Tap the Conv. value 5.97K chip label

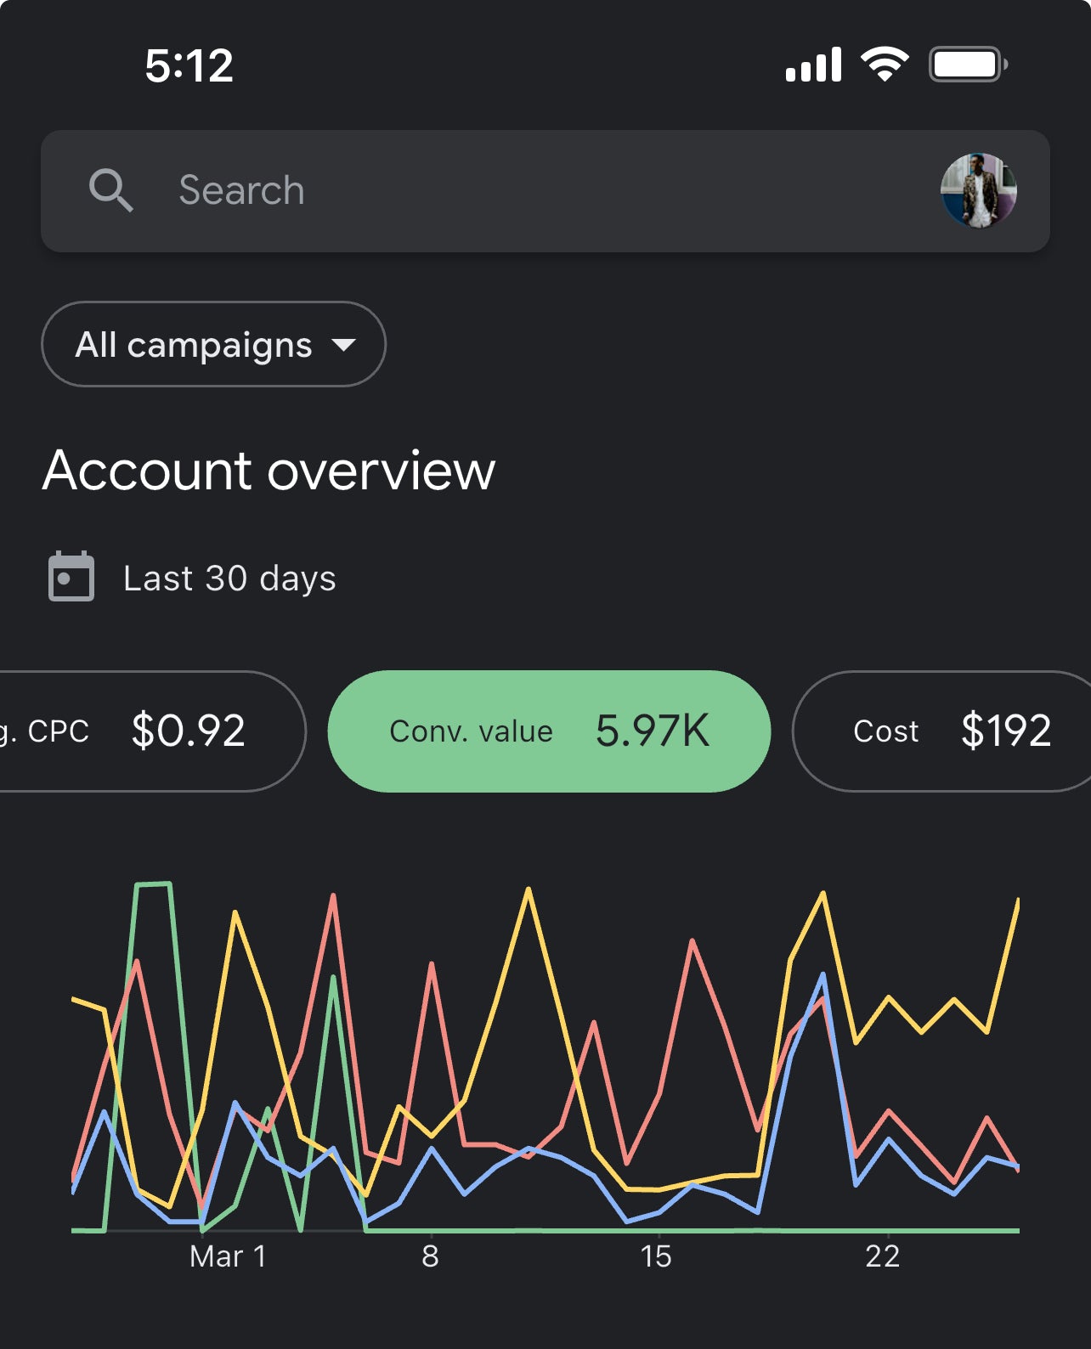coord(470,731)
